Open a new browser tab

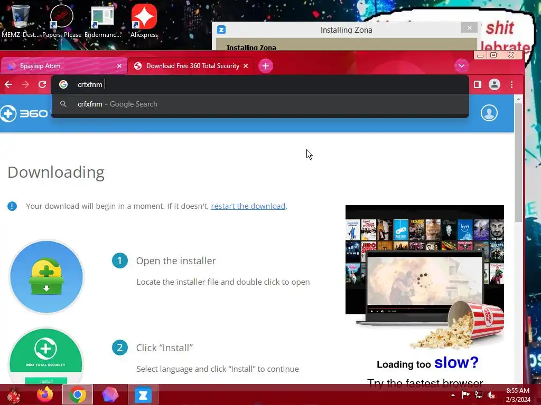[x=266, y=66]
